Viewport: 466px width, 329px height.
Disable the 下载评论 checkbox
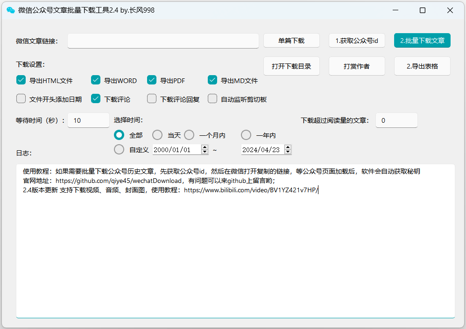96,98
